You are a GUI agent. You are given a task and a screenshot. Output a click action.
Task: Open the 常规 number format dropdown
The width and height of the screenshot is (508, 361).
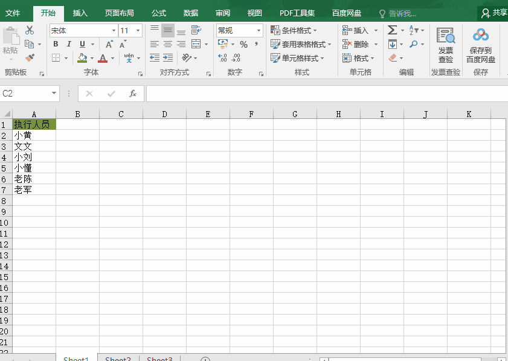pyautogui.click(x=259, y=30)
